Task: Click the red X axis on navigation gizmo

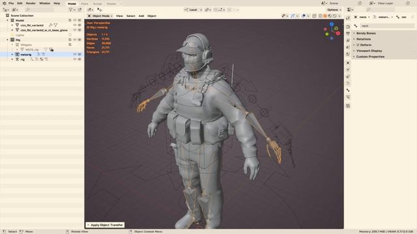Action: point(338,33)
